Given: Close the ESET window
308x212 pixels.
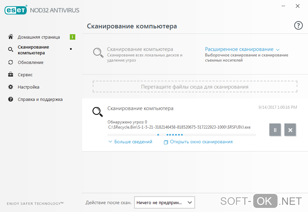Looking at the screenshot, I should [298, 6].
